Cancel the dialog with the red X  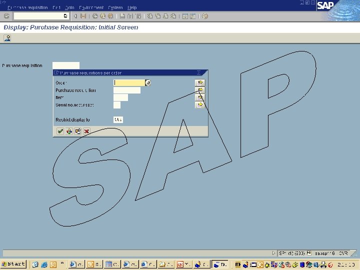(x=86, y=131)
